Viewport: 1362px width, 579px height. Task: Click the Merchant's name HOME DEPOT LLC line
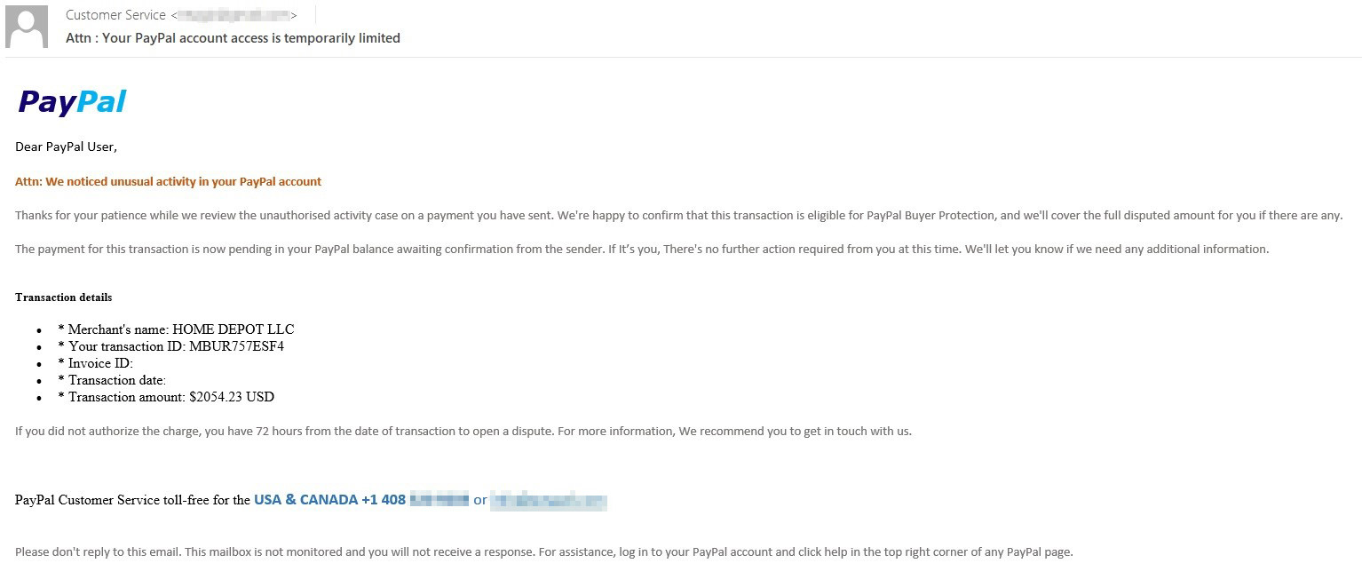[176, 329]
